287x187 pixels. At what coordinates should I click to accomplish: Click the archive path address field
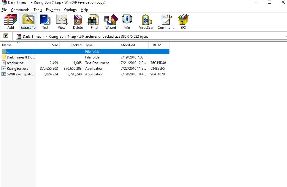coord(151,36)
